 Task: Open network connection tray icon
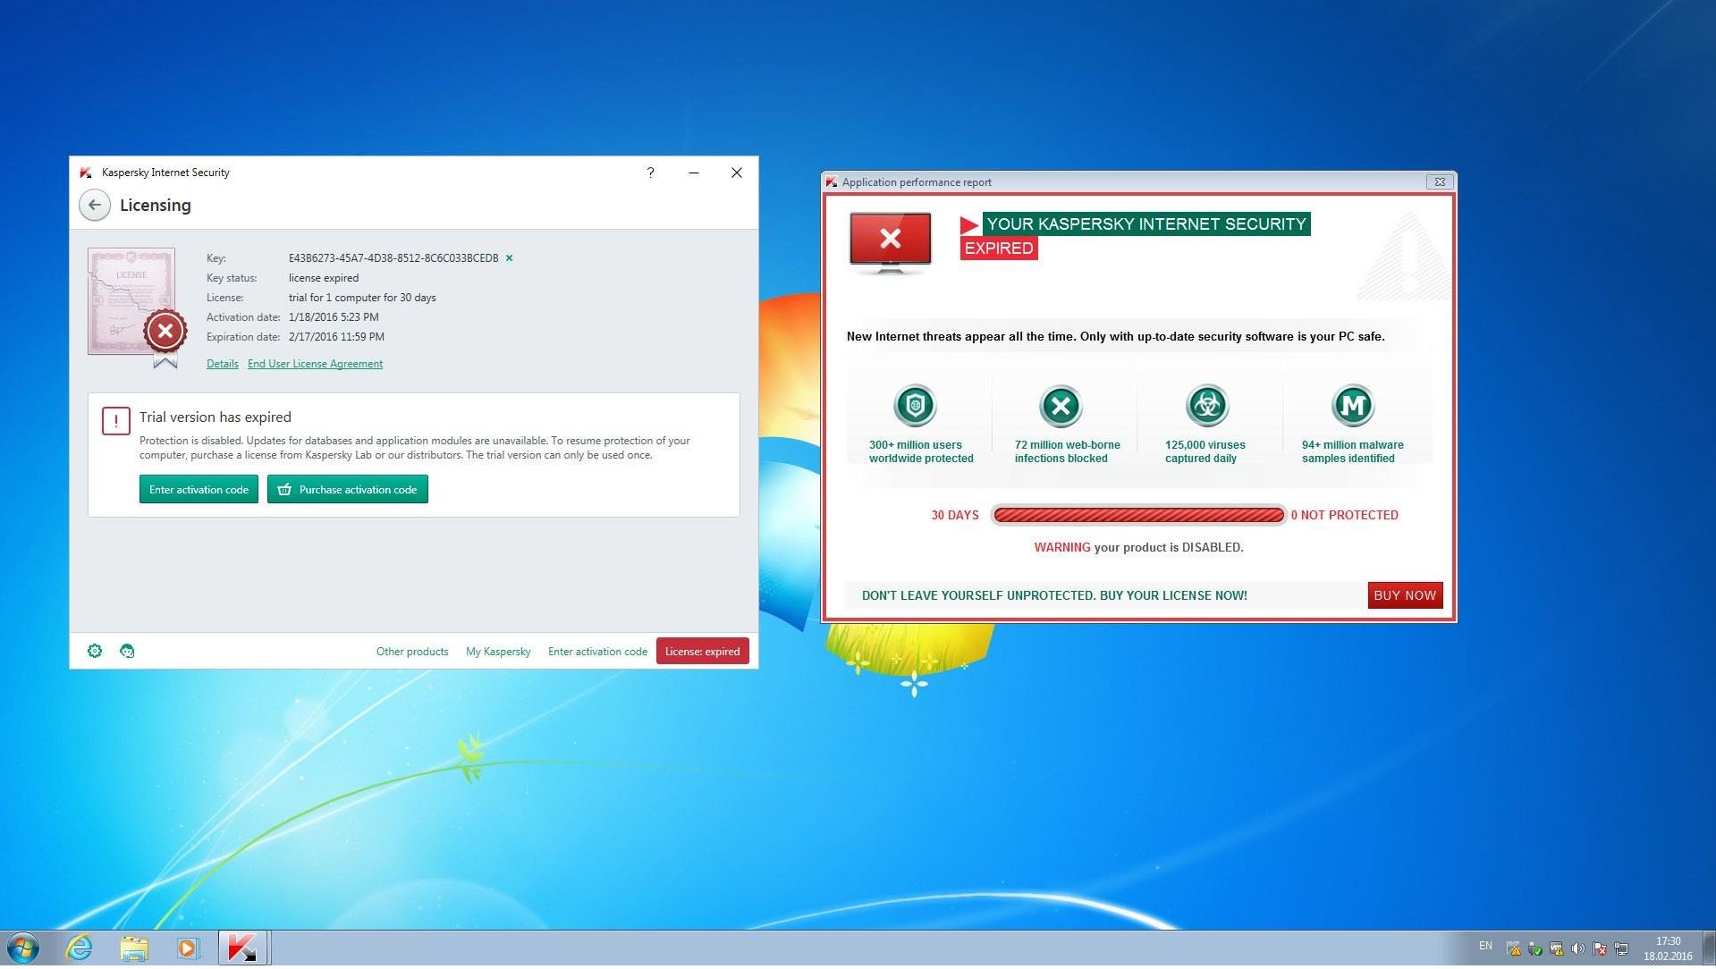coord(1620,949)
